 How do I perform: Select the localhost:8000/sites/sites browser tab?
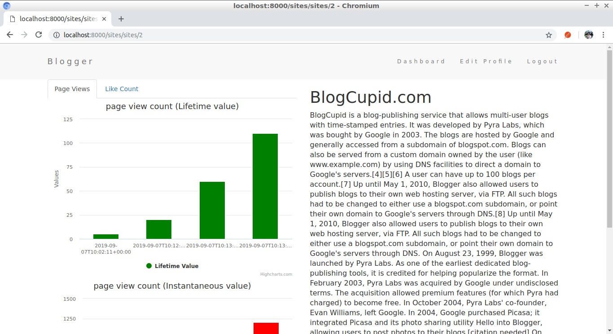(58, 19)
